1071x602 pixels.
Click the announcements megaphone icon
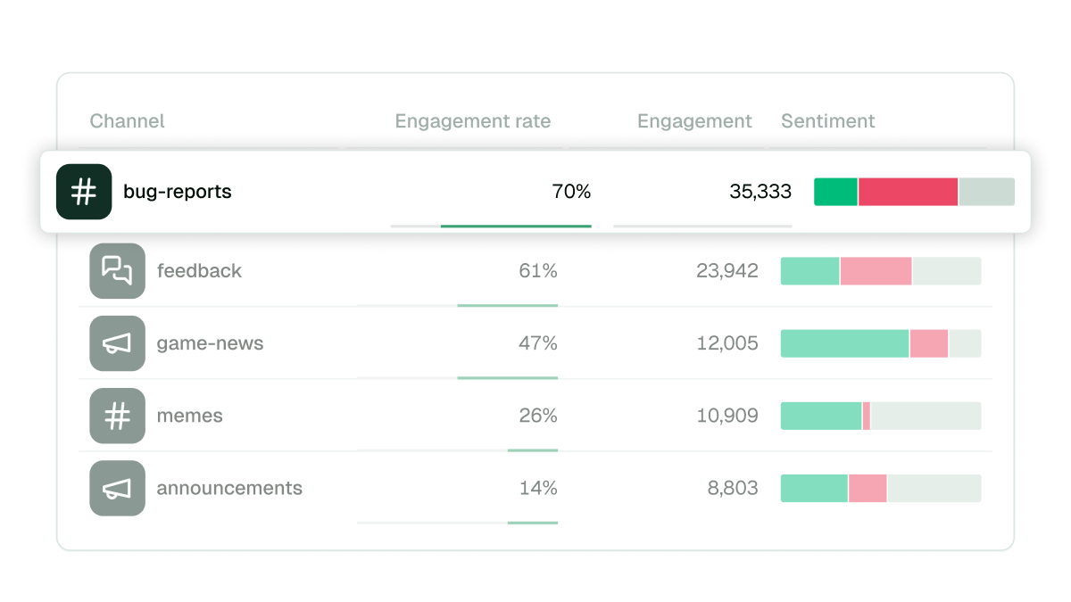[x=117, y=488]
